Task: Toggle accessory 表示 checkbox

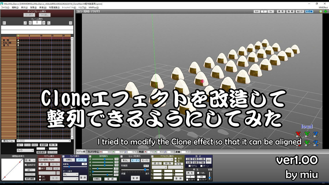Action: [175, 159]
